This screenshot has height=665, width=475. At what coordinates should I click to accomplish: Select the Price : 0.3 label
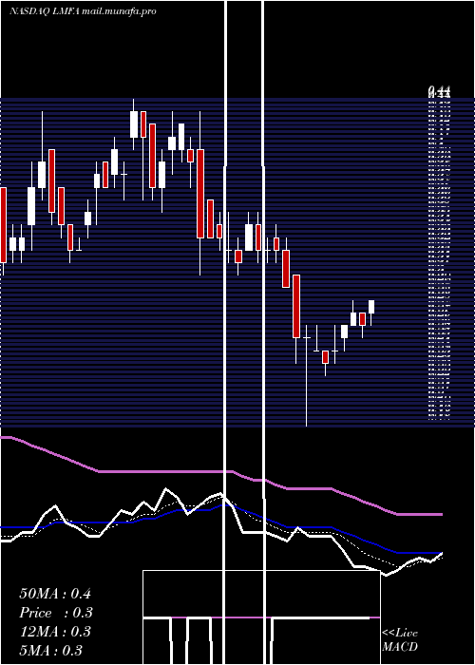click(x=56, y=613)
